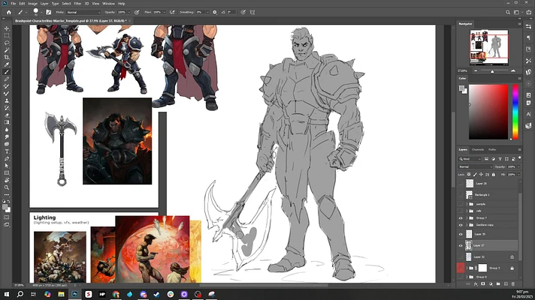Show the Rectangle 1 layer

point(461,195)
